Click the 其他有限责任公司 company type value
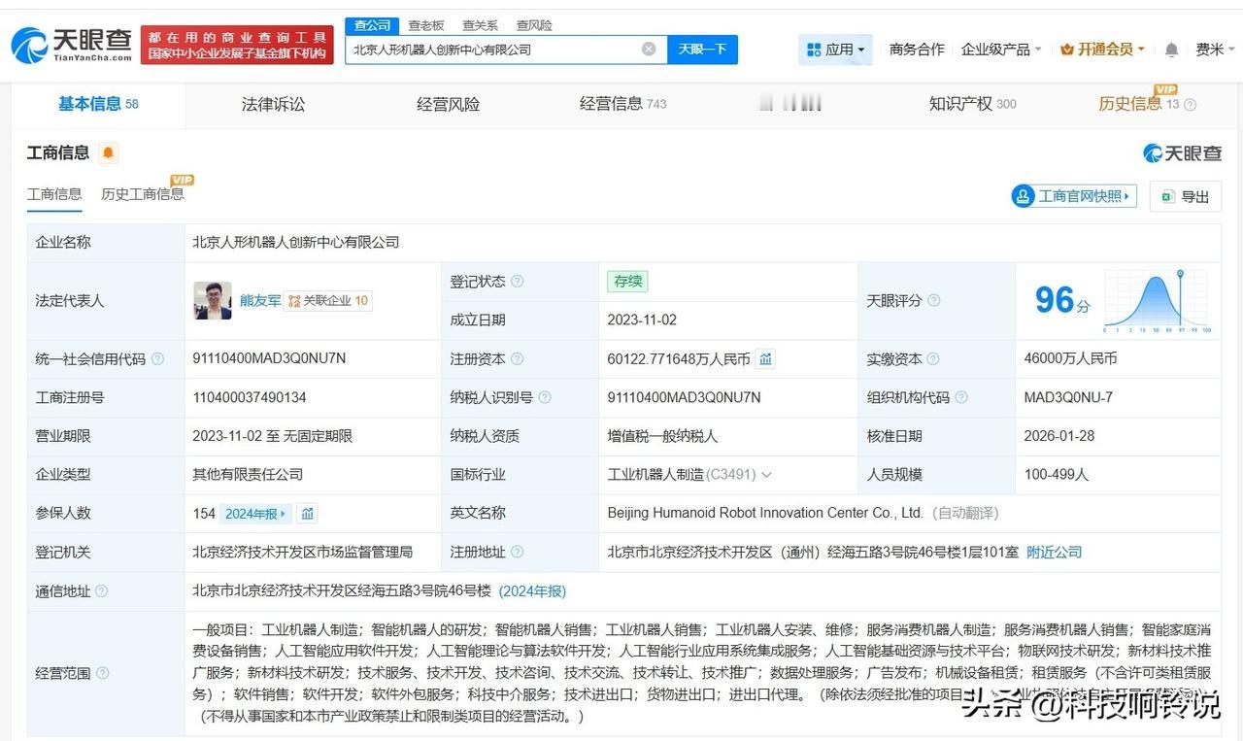Viewport: 1243px width, 741px height. (x=248, y=475)
